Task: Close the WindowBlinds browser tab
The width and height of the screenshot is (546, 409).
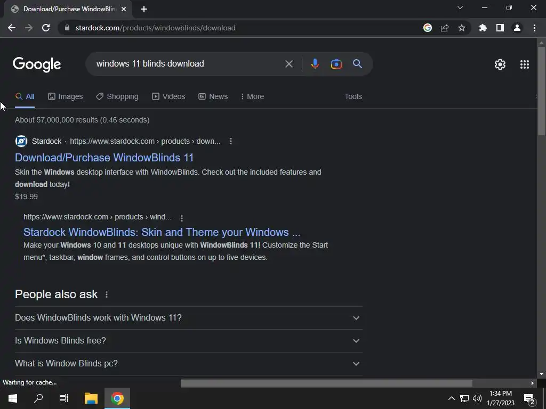Action: pos(124,9)
